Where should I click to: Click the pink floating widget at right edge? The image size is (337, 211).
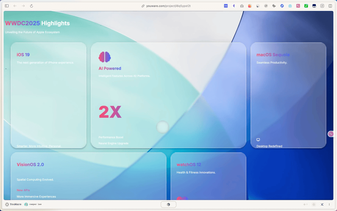[331, 134]
